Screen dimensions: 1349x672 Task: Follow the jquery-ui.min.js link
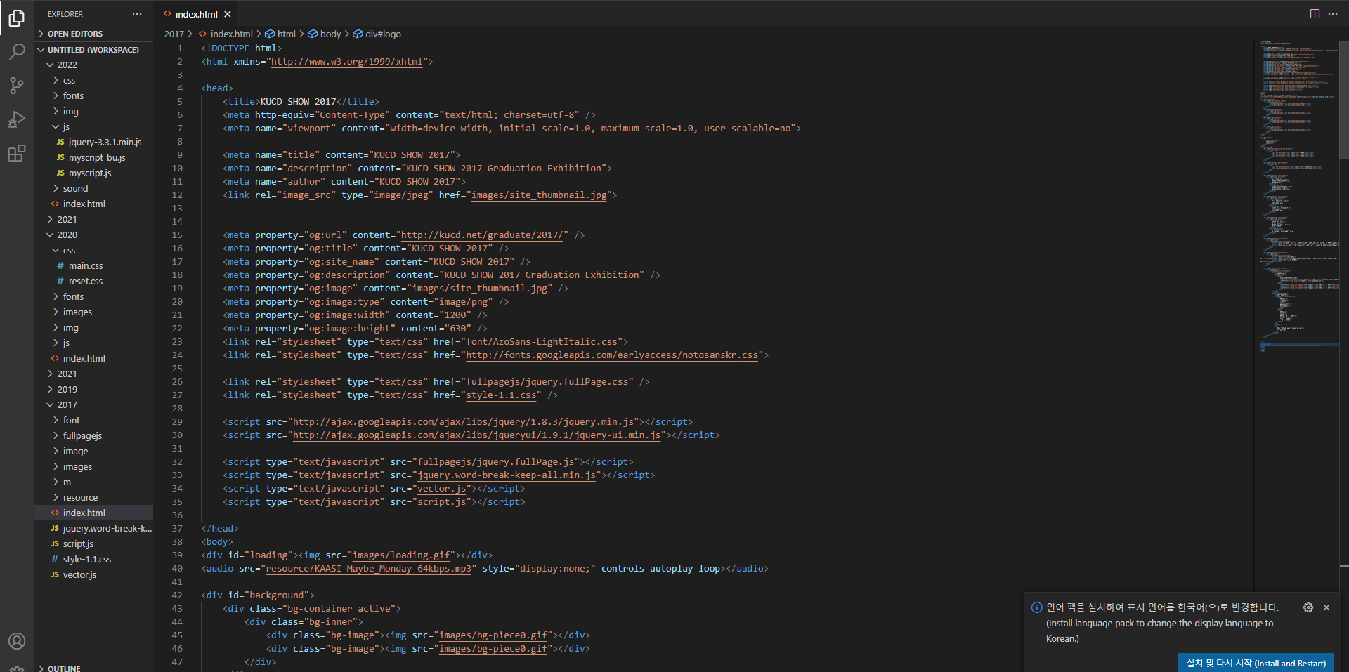coord(476,435)
